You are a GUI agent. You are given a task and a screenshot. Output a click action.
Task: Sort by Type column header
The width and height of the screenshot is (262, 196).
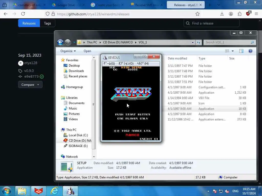click(202, 58)
